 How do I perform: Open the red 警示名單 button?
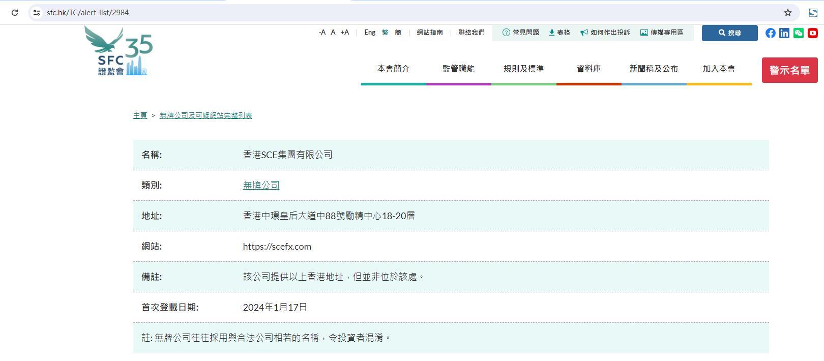pyautogui.click(x=789, y=70)
